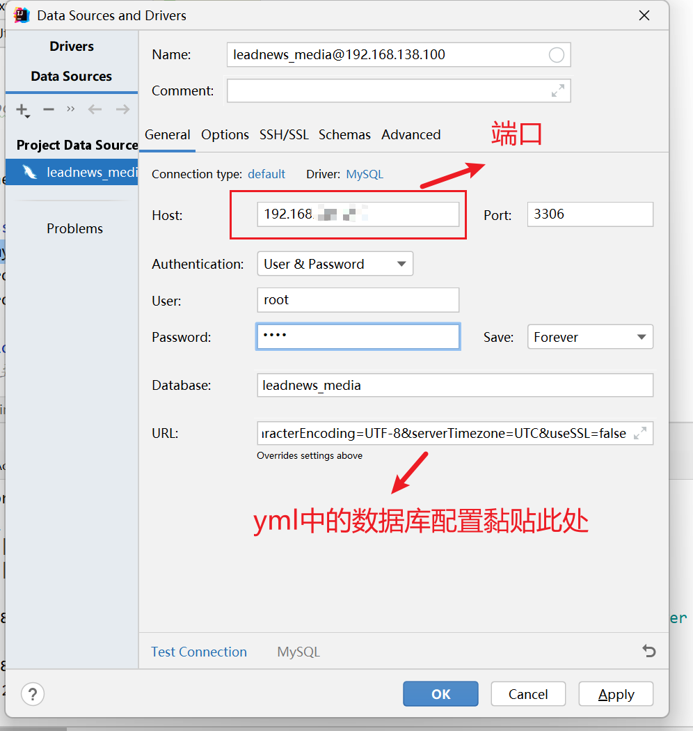Image resolution: width=693 pixels, height=731 pixels.
Task: Open the Authentication dropdown
Action: [335, 264]
